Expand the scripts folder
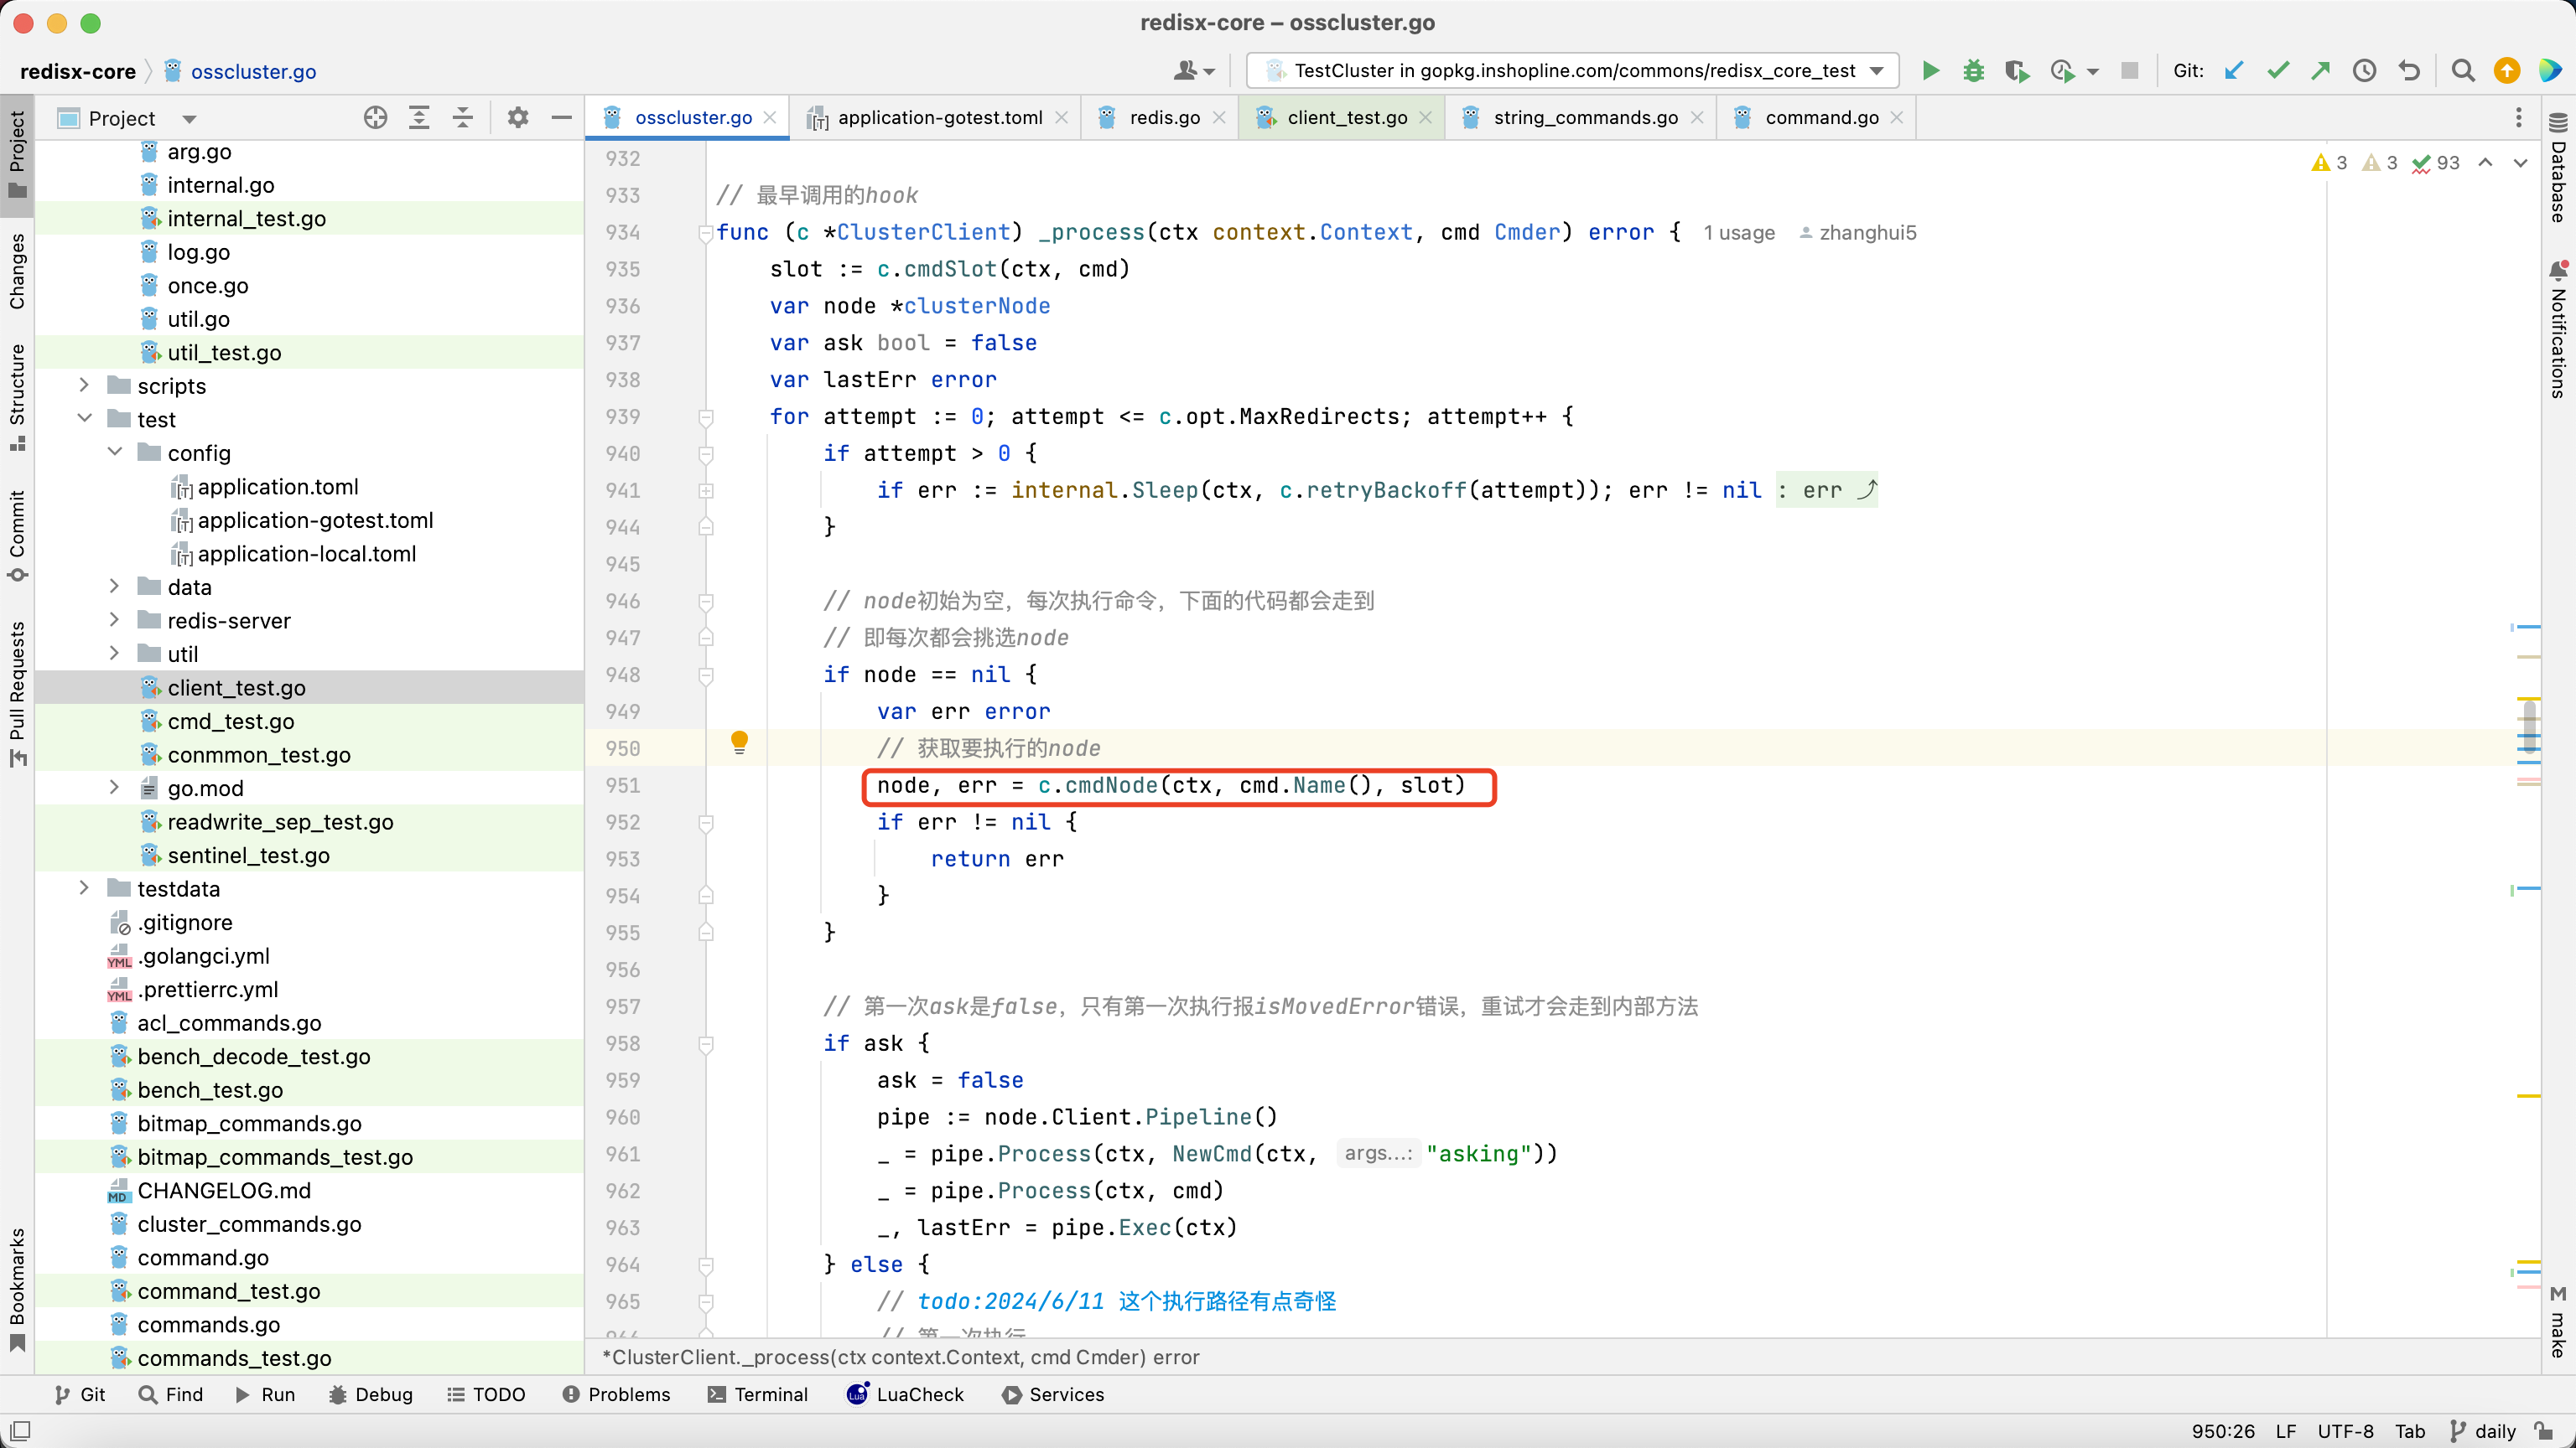 (x=84, y=385)
